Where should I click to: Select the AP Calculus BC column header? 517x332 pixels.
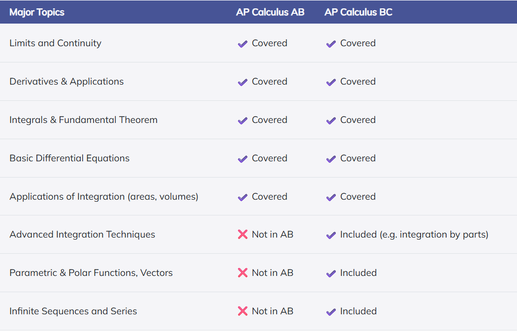pyautogui.click(x=358, y=12)
